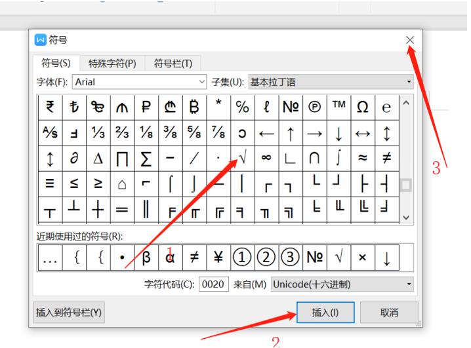Pick the identical to ≡ symbol
Image resolution: width=471 pixels, height=348 pixels.
click(50, 184)
